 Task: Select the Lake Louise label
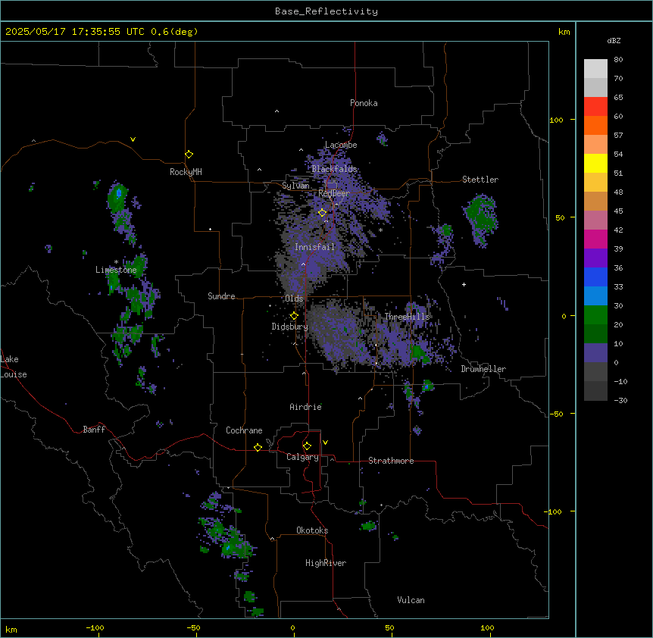14,367
